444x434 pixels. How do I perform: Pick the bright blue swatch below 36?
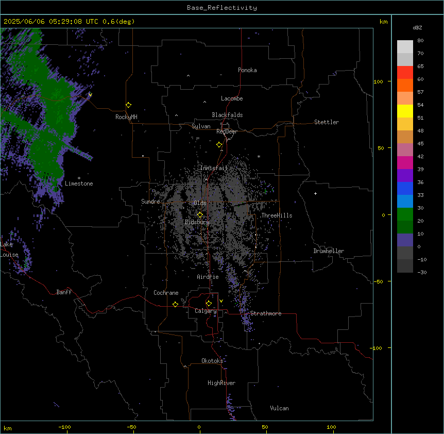(405, 188)
